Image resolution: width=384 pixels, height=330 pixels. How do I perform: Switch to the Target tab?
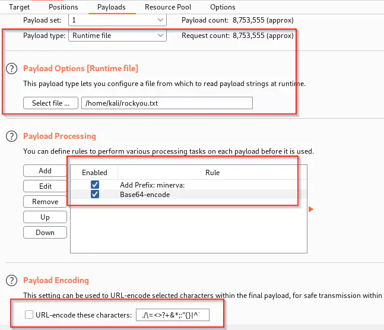20,7
